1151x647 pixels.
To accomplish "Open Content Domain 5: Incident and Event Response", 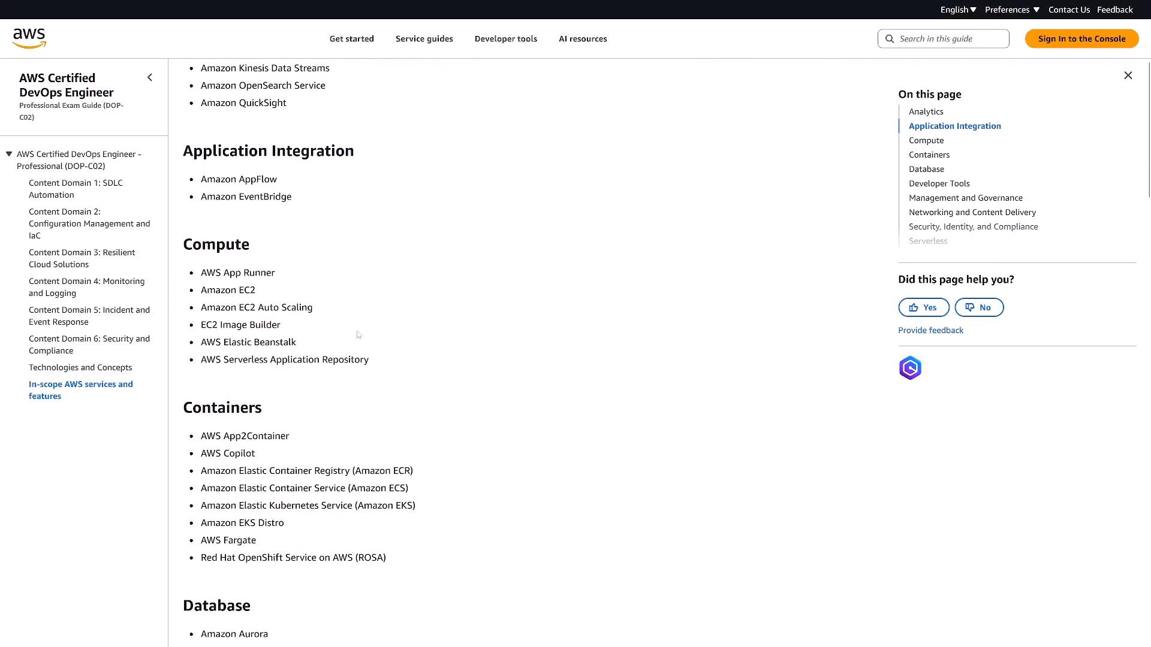I will tap(89, 316).
